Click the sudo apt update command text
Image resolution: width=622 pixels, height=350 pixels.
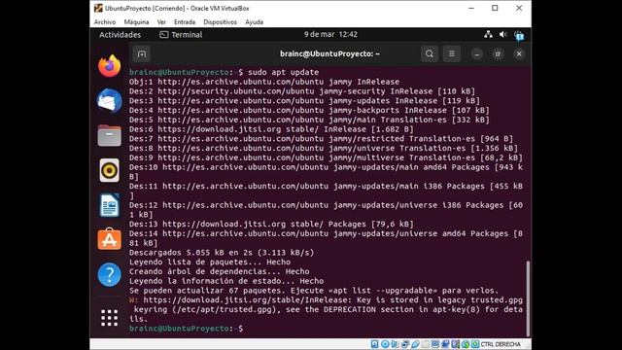point(283,72)
